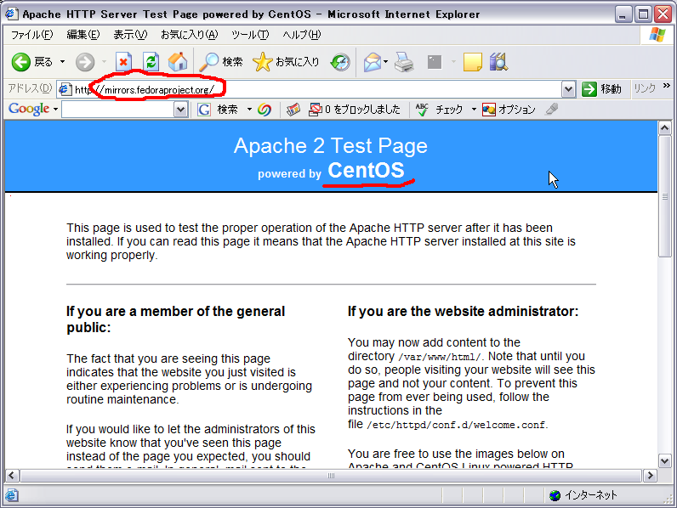Screen dimensions: 677x508
Task: Click the vertical scrollbar up arrow
Action: point(664,128)
